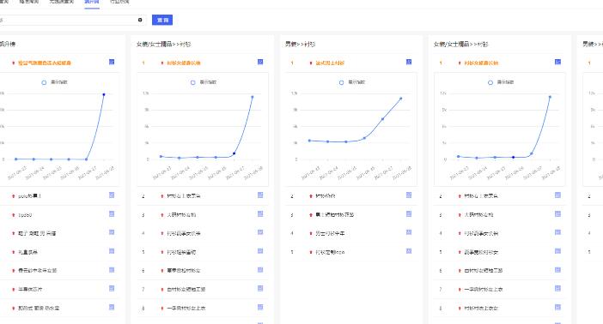Screen dimensions: 603x324
Task: Open chart icon for rank 7 白衬衫女短袖工装 row
Action: coord(260,288)
